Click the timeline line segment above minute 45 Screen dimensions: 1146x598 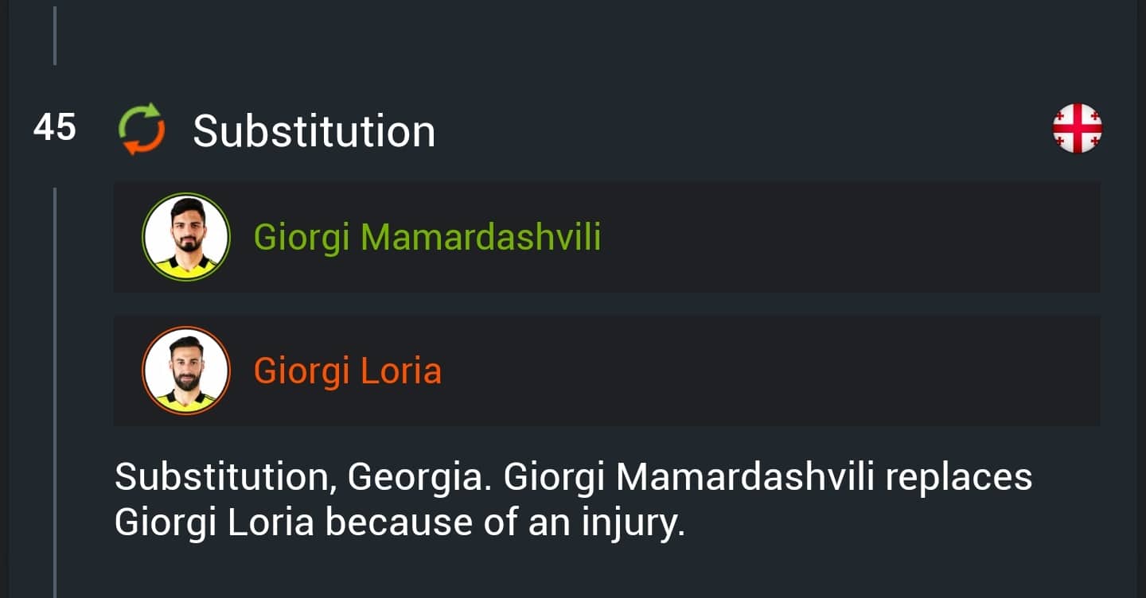pyautogui.click(x=54, y=36)
